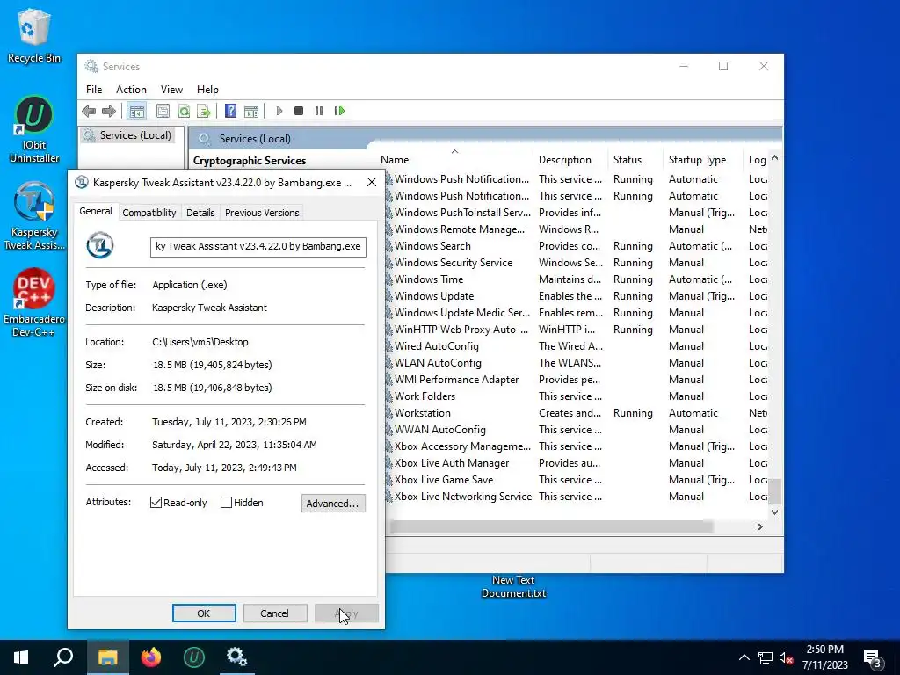Screen dimensions: 900x675
Task: Click the muted volume tray icon
Action: pos(786,657)
